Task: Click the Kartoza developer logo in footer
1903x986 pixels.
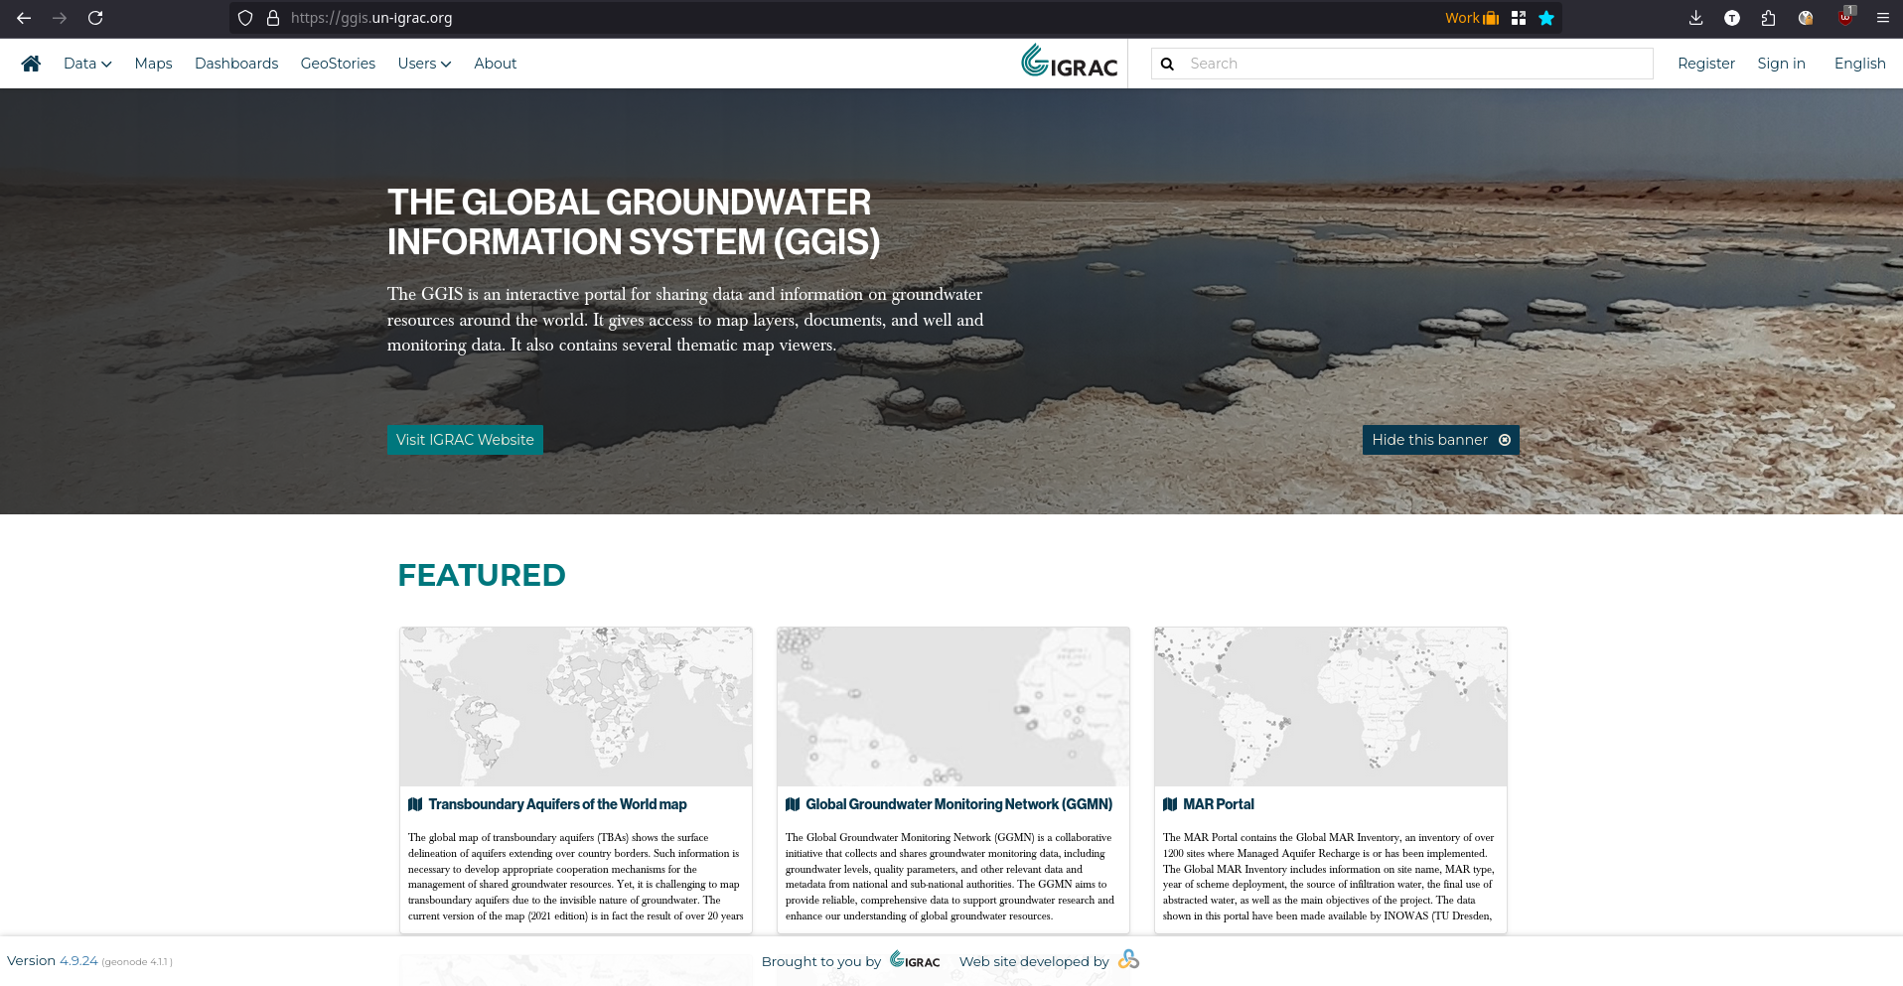Action: coord(1128,959)
